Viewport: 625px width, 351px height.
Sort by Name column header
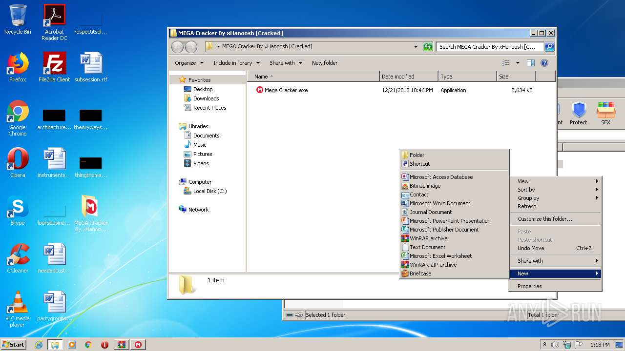[313, 77]
